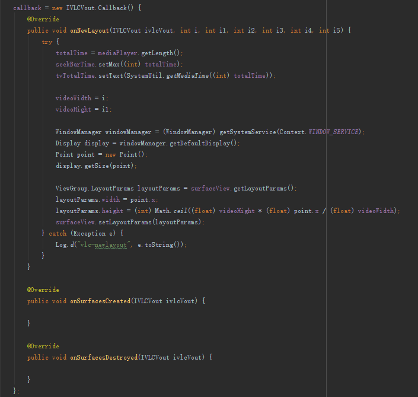The height and width of the screenshot is (397, 418).
Task: Click height in layoutParams.height line
Action: [x=113, y=211]
